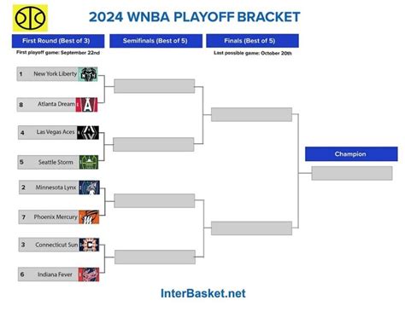This screenshot has width=405, height=312.
Task: Open the First Round (Best of 3) header
Action: (58, 41)
